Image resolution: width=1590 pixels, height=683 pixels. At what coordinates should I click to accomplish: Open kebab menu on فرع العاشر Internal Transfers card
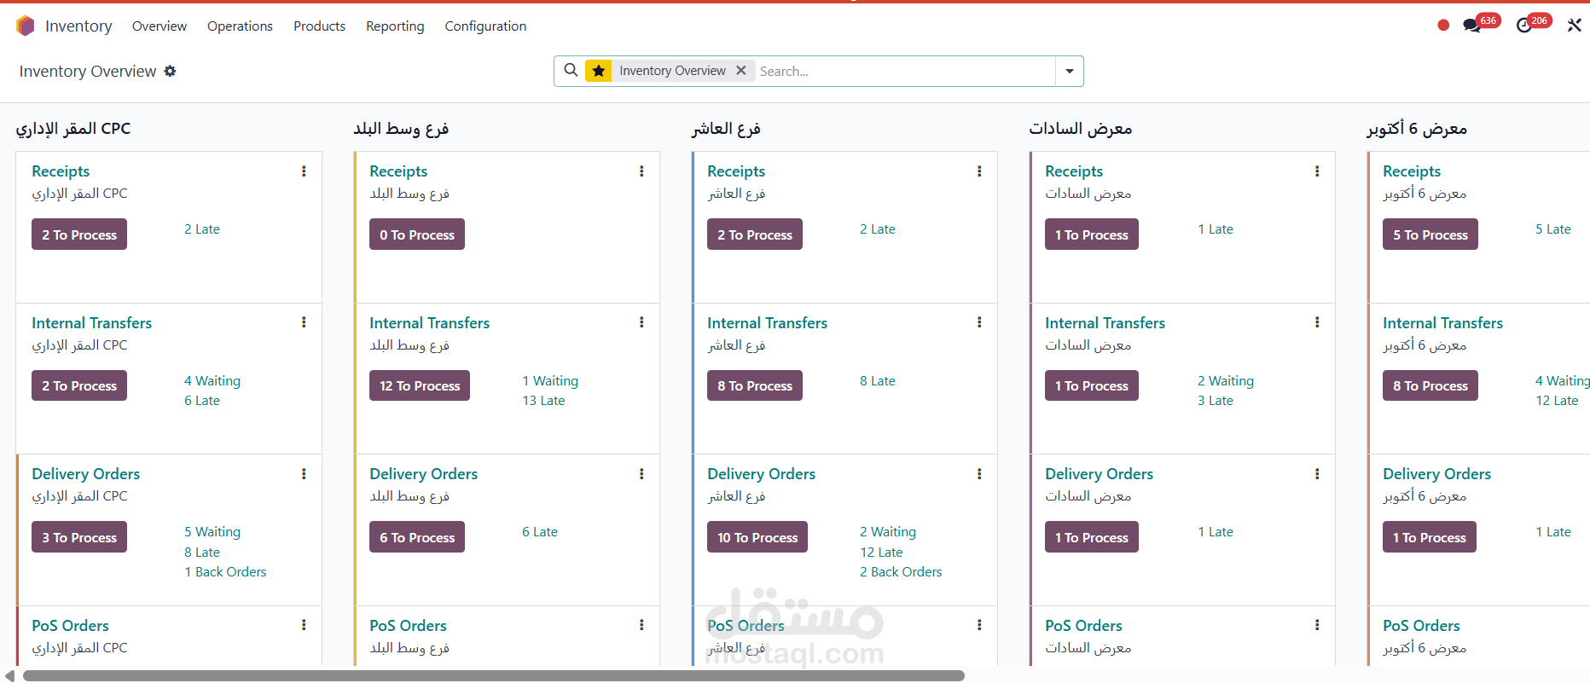click(x=979, y=322)
